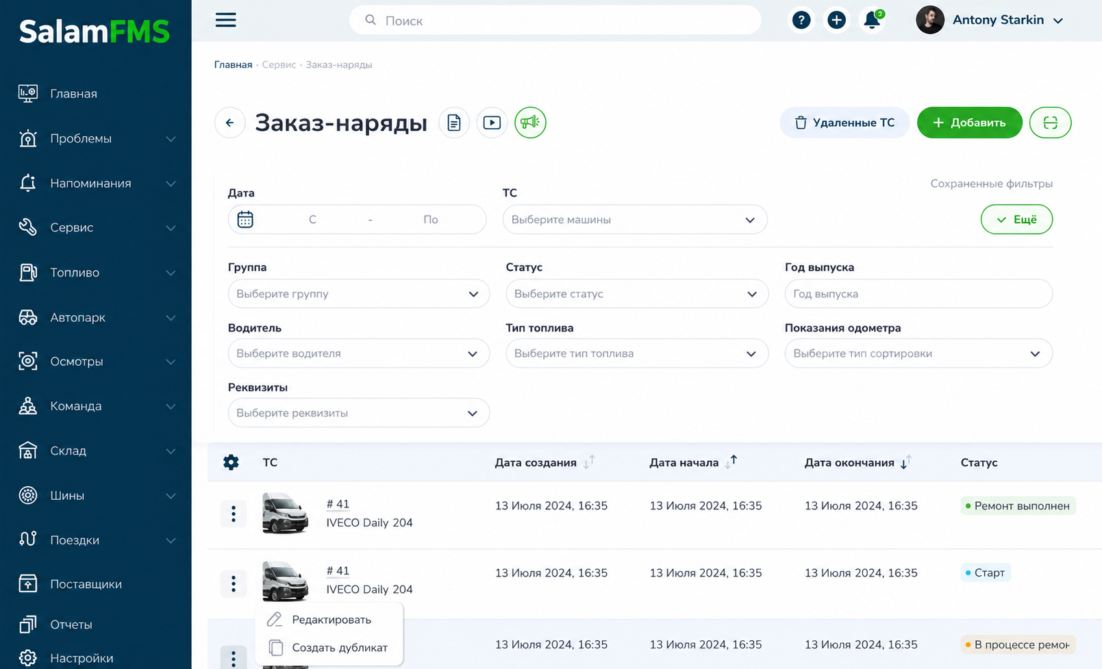Click the Ремонт выполнен status badge

(x=1018, y=506)
